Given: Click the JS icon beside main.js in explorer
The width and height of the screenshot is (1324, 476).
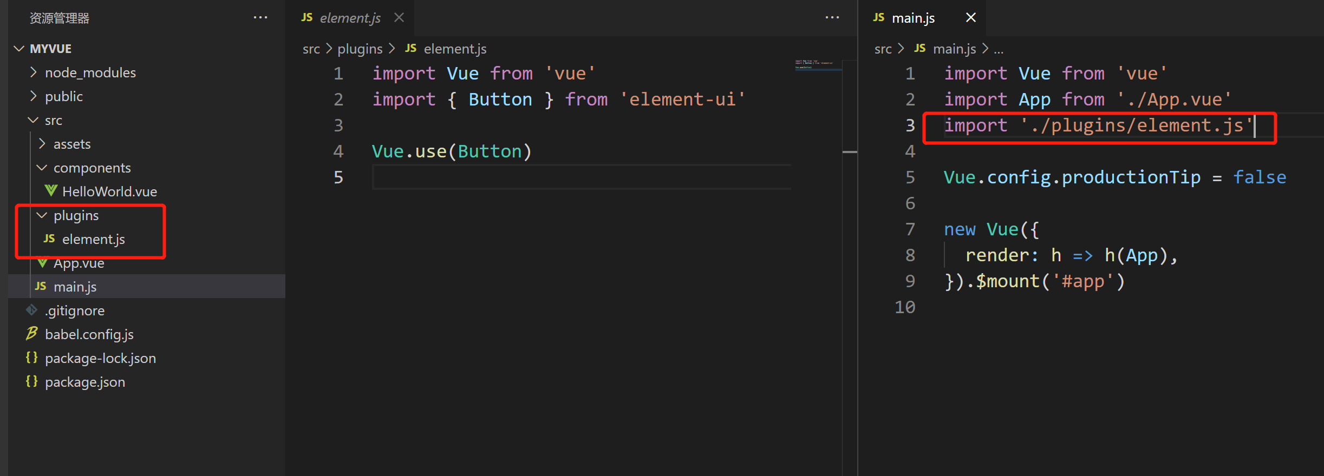Looking at the screenshot, I should 41,286.
